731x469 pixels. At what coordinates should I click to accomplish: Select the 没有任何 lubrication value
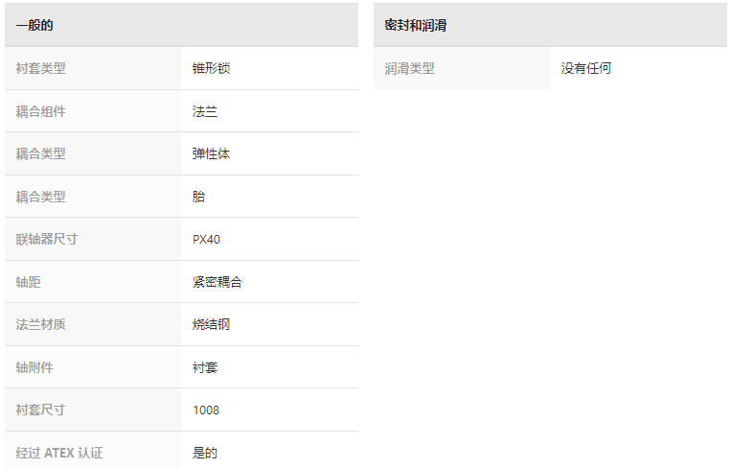coord(586,69)
